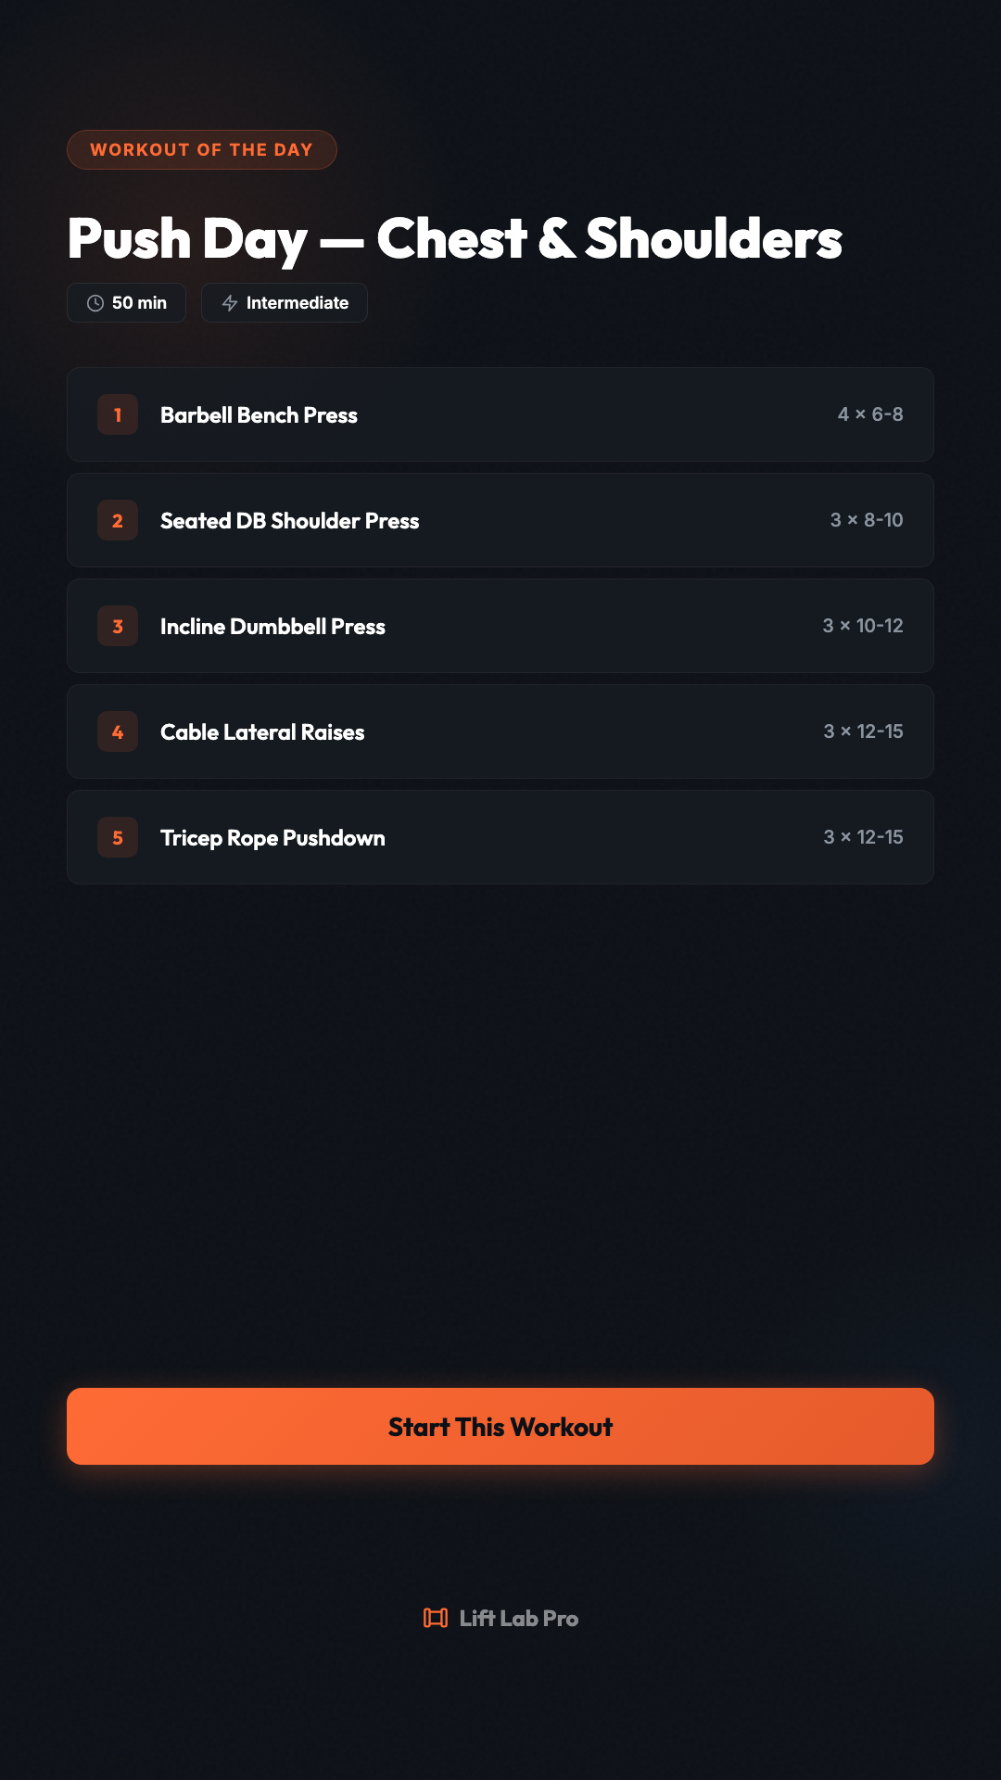Click the number 4 exercise badge
The width and height of the screenshot is (1001, 1780).
tap(118, 731)
